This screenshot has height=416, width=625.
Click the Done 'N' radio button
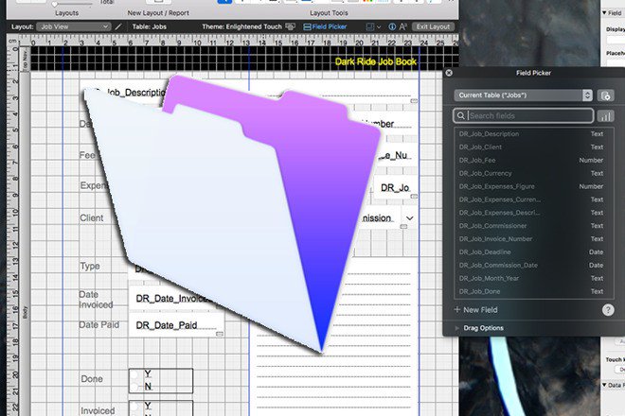click(x=134, y=387)
